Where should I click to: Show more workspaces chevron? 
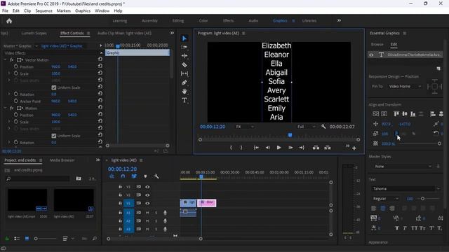coord(339,20)
